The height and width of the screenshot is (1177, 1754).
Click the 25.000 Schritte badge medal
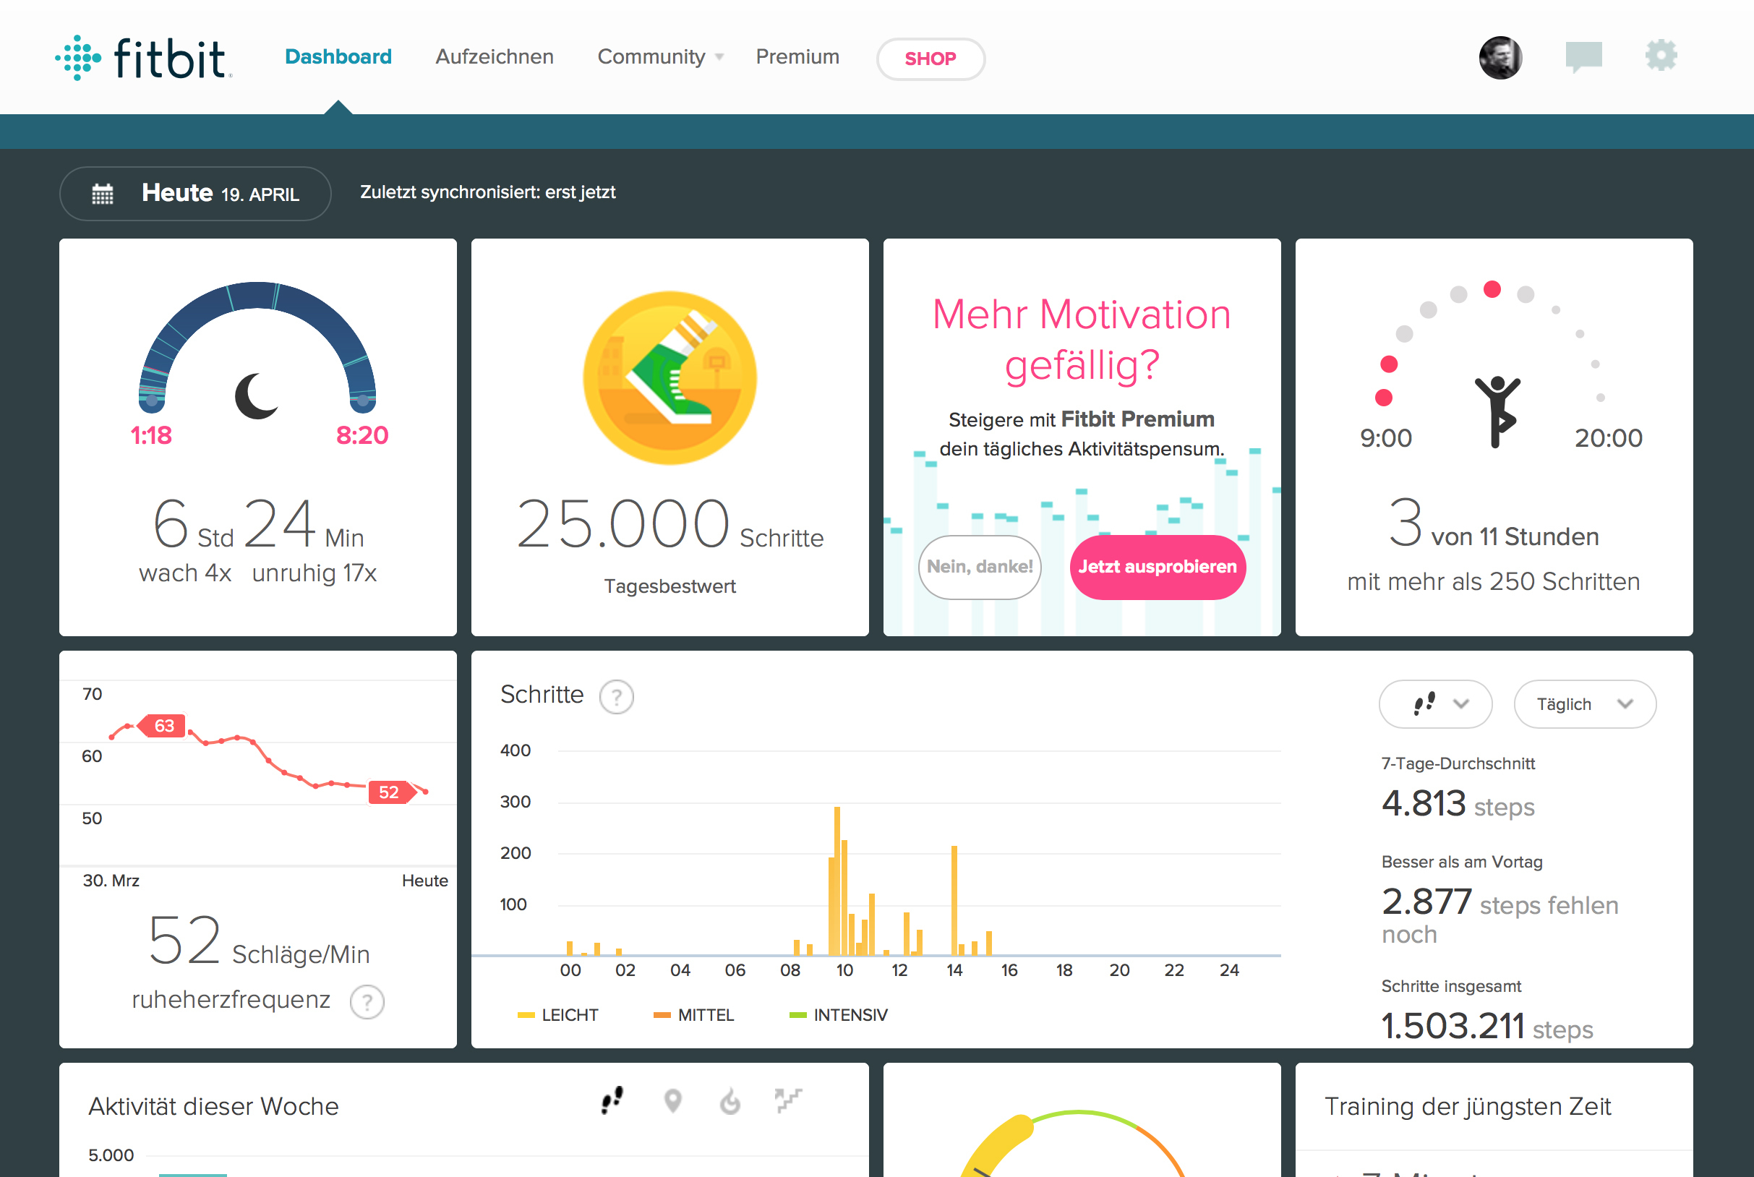[x=669, y=377]
